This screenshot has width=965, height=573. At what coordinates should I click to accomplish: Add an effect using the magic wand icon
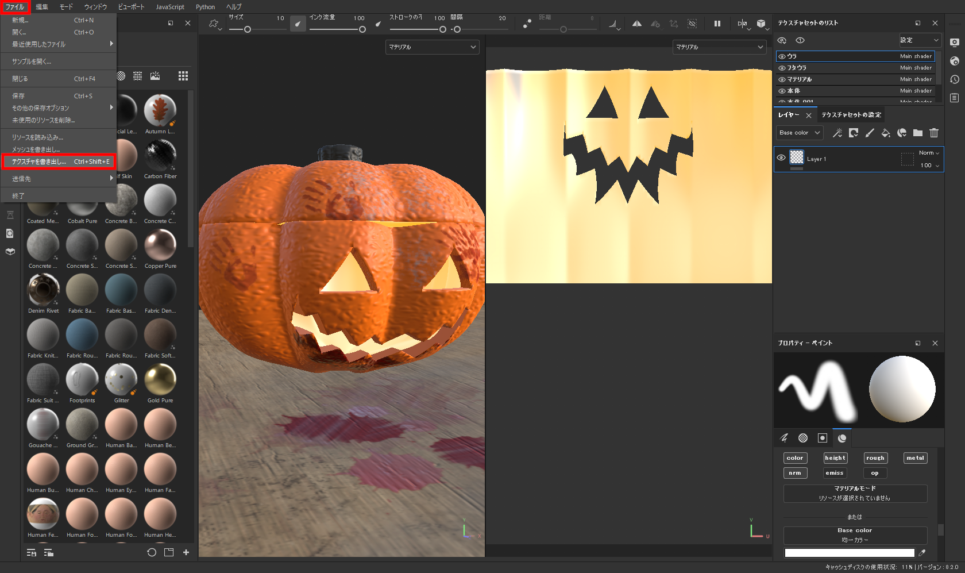pyautogui.click(x=837, y=133)
